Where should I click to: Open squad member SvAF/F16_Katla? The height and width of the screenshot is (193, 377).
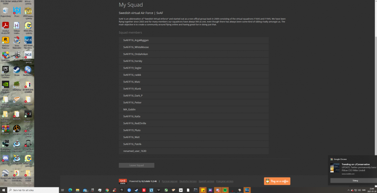pyautogui.click(x=193, y=116)
